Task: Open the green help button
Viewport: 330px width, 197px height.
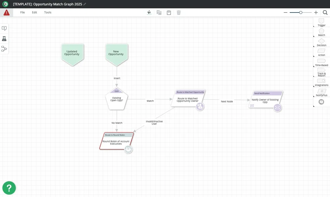Action: [x=9, y=188]
